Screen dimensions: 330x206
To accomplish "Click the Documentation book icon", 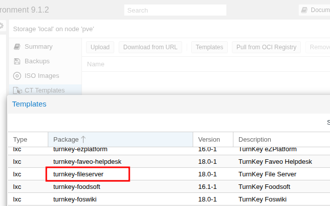I will pyautogui.click(x=304, y=10).
